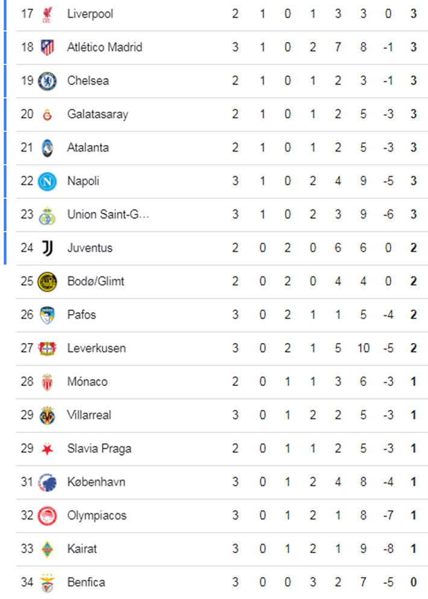Viewport: 428px width, 599px height.
Task: Click rank number 34 in Benfica row
Action: (x=27, y=583)
